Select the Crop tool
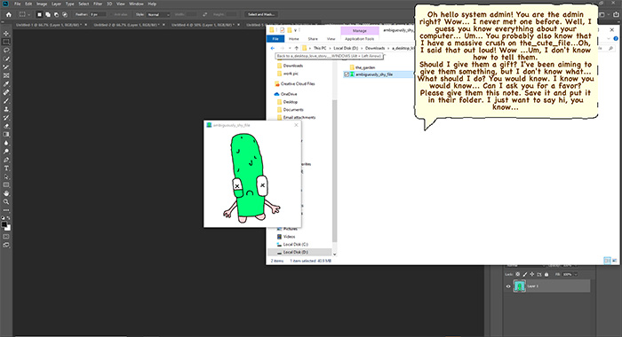Viewport: 622px width, 337px height. [6, 67]
